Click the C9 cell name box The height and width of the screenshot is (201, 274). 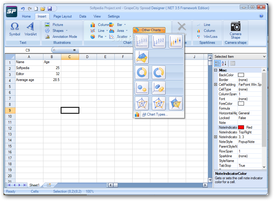28,50
